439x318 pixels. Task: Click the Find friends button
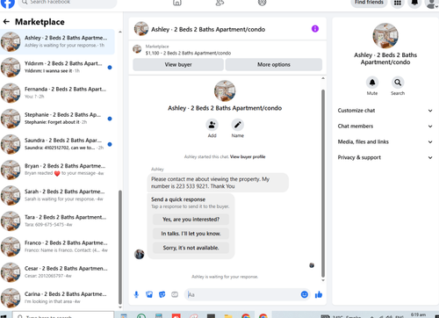369,3
